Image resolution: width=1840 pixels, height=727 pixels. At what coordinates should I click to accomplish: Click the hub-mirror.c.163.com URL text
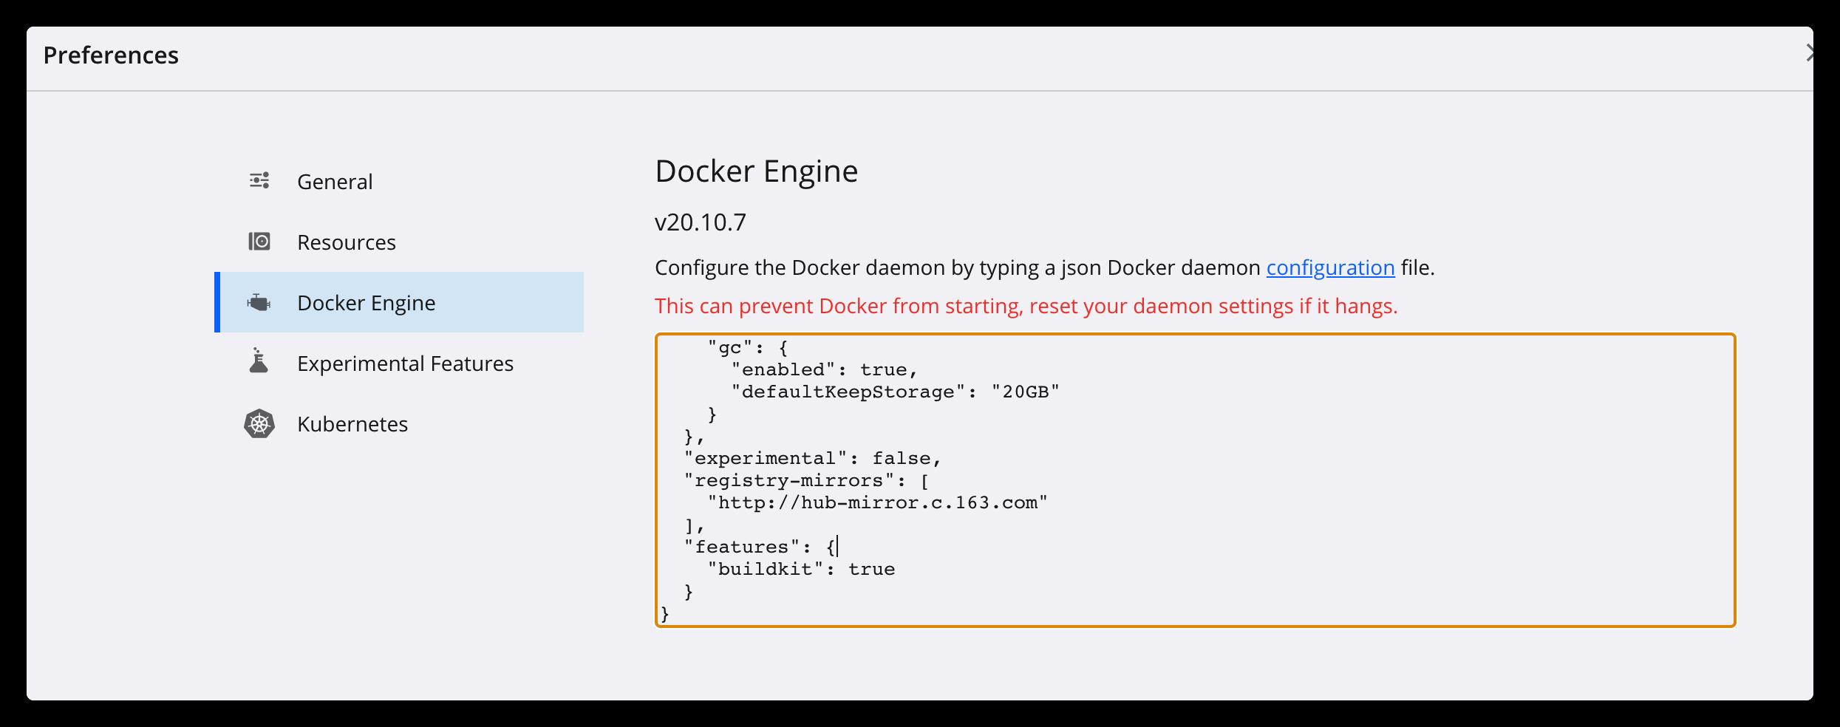878,502
